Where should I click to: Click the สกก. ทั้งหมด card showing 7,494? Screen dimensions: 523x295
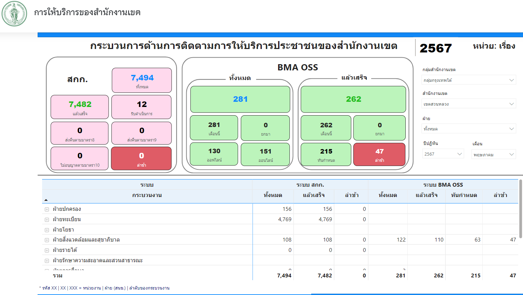pyautogui.click(x=142, y=80)
